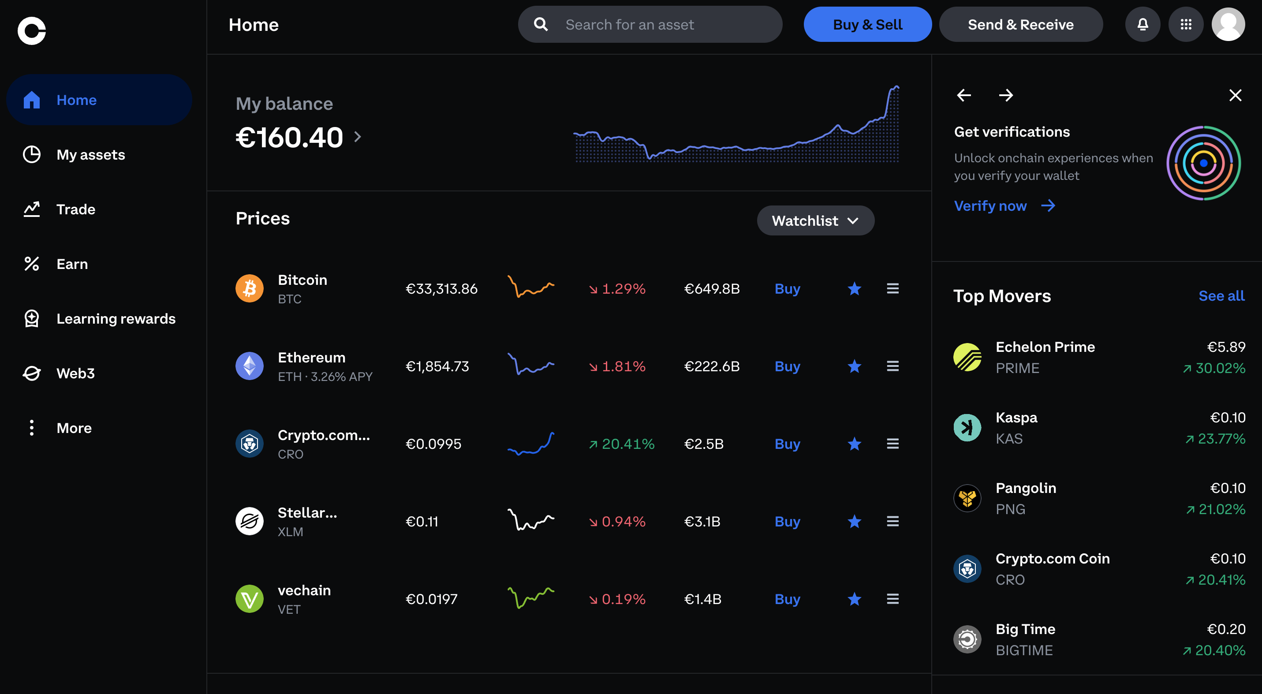Click the €160.40 balance amount
Viewport: 1262px width, 694px height.
tap(289, 137)
